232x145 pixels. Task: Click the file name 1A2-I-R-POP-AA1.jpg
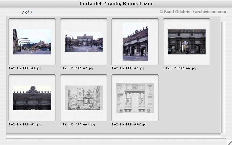click(78, 124)
